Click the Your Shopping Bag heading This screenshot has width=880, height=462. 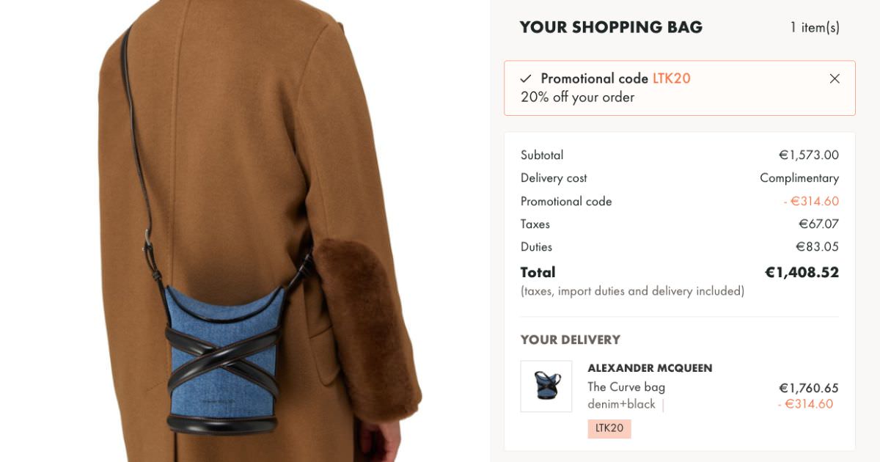tap(611, 27)
